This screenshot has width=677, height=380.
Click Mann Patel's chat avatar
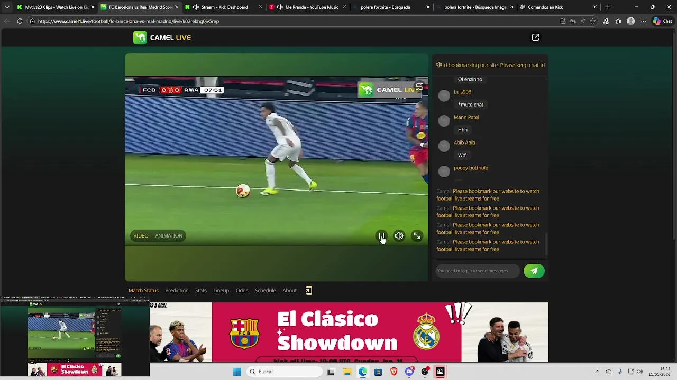(444, 121)
